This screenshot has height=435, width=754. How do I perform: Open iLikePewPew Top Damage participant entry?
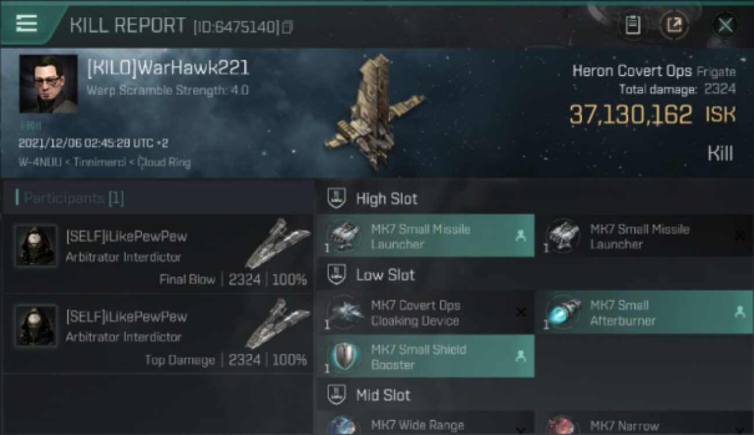pyautogui.click(x=158, y=333)
